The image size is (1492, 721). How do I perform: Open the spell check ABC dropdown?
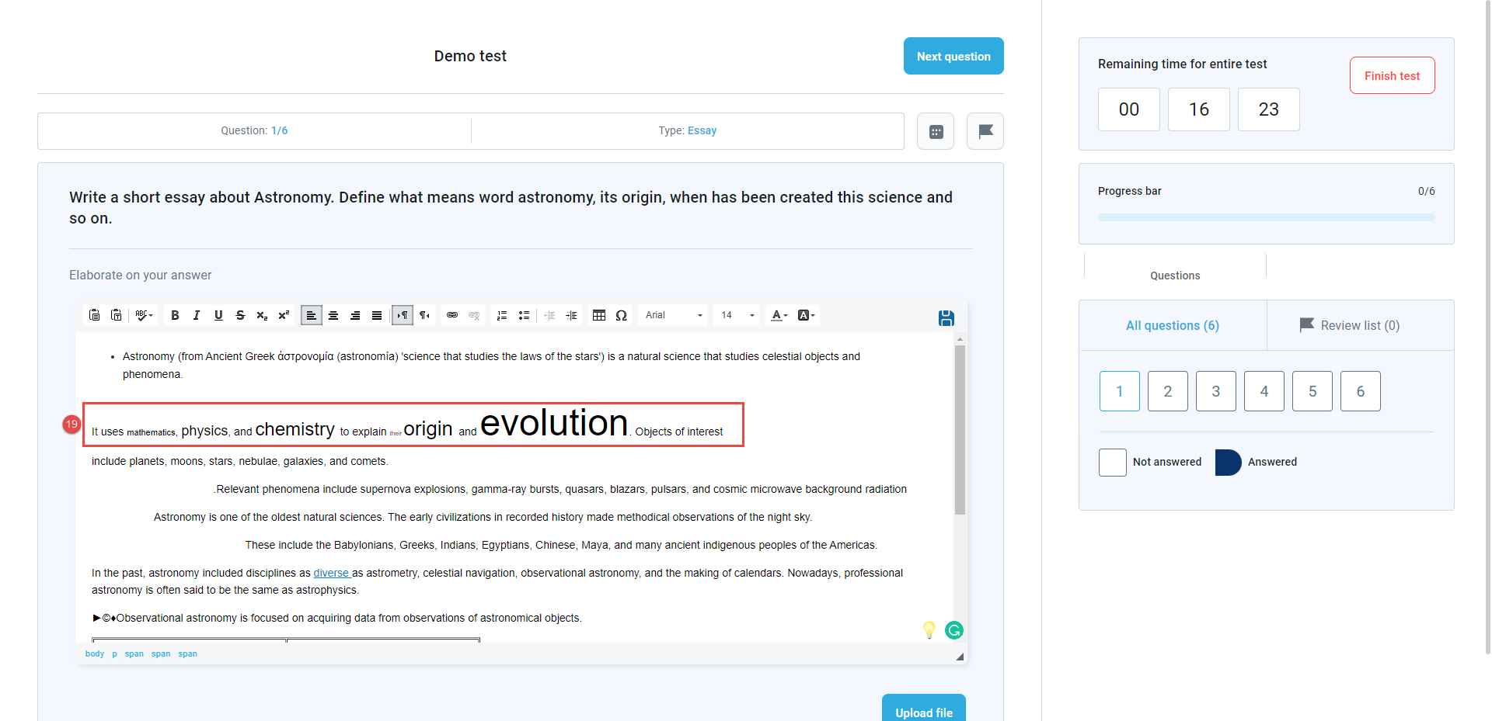144,315
